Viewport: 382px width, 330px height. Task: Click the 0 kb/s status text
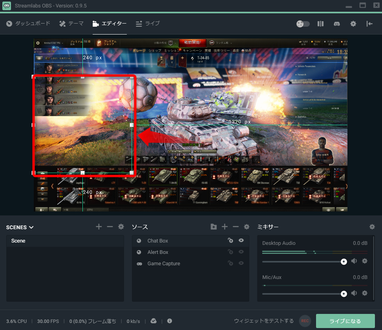pos(133,321)
